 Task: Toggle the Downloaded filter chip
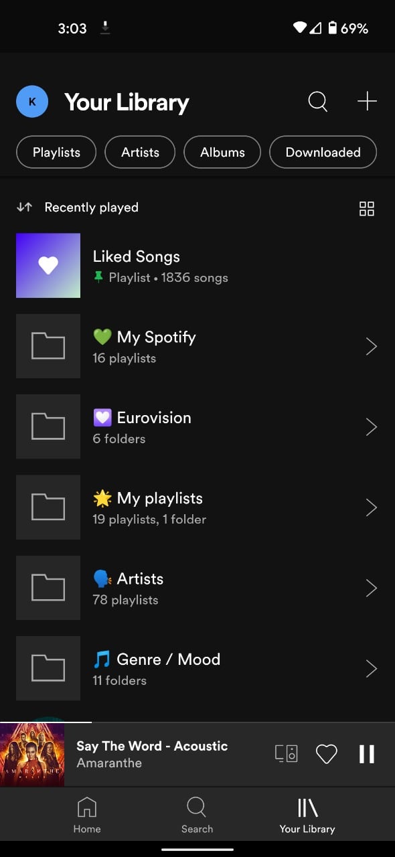(323, 152)
